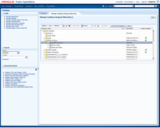Click the splitter collapse arrow of the left pane
This screenshot has width=160, height=128.
click(x=38, y=69)
